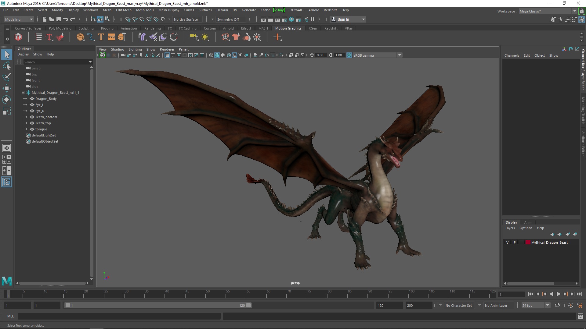Activate the Lasso select tool
586x329 pixels.
pos(7,66)
